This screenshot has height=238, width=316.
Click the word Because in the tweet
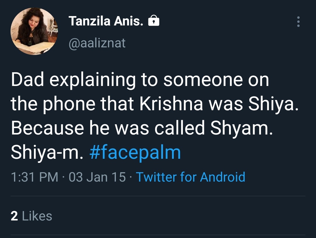point(47,129)
